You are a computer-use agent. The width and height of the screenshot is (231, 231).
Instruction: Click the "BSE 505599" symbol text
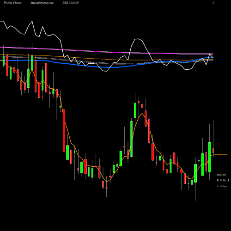(71, 3)
